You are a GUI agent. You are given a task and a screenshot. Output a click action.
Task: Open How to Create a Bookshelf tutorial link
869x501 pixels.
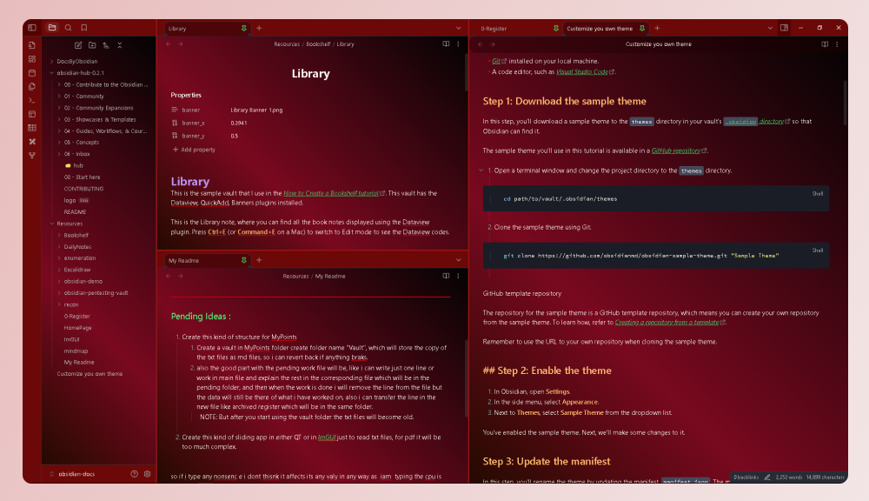(x=331, y=193)
